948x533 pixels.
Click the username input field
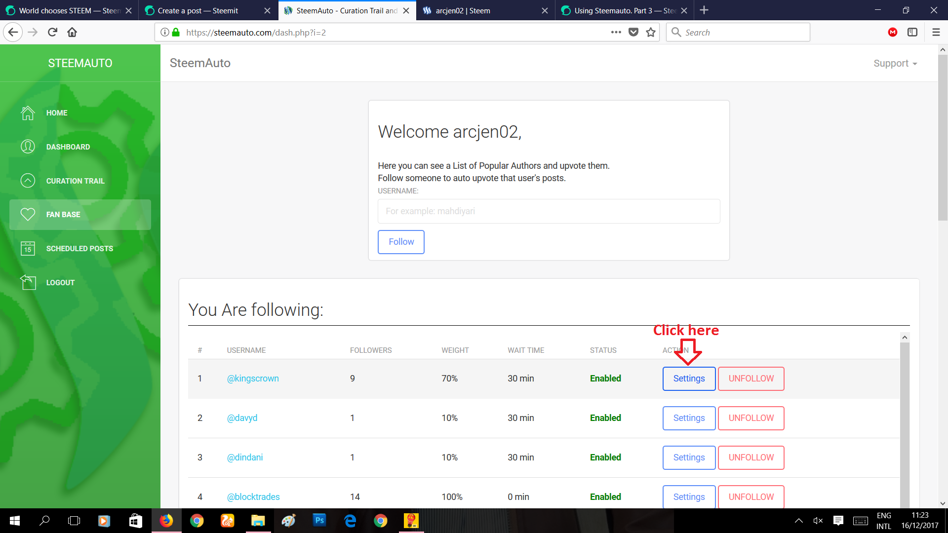[549, 211]
